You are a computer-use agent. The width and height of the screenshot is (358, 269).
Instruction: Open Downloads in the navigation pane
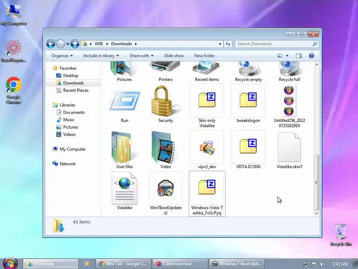click(73, 83)
